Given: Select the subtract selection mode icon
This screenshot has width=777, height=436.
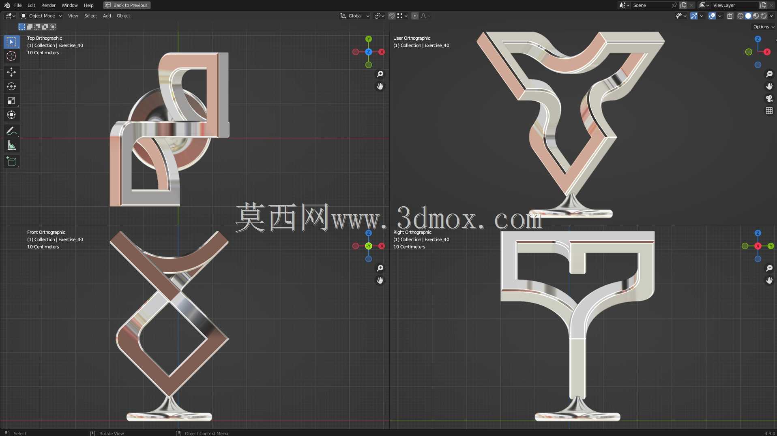Looking at the screenshot, I should pos(37,27).
